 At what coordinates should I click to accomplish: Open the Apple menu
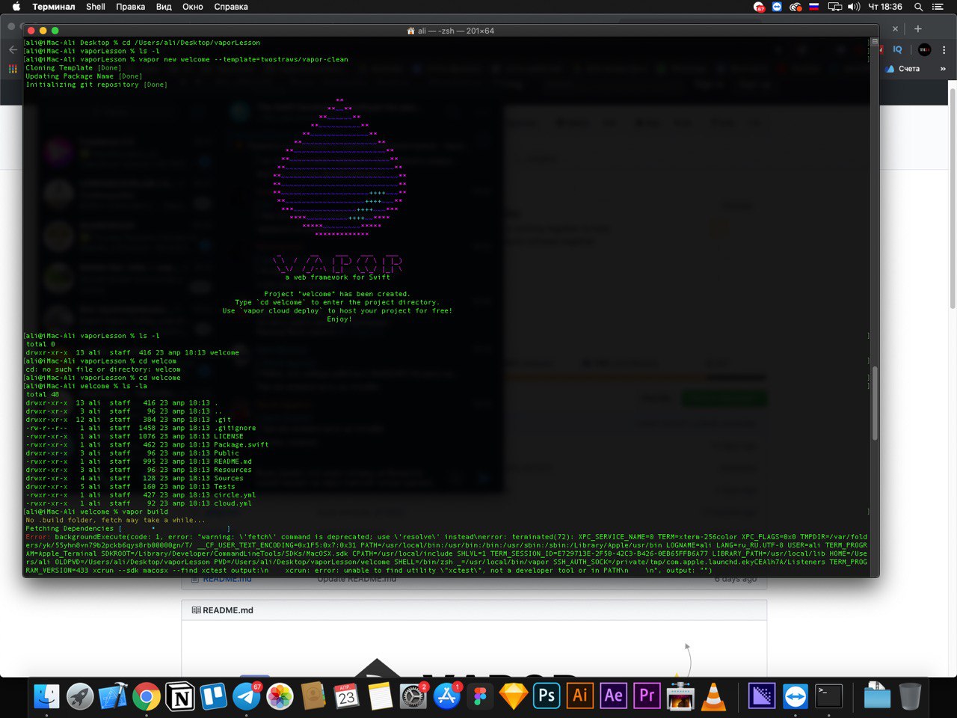[16, 7]
